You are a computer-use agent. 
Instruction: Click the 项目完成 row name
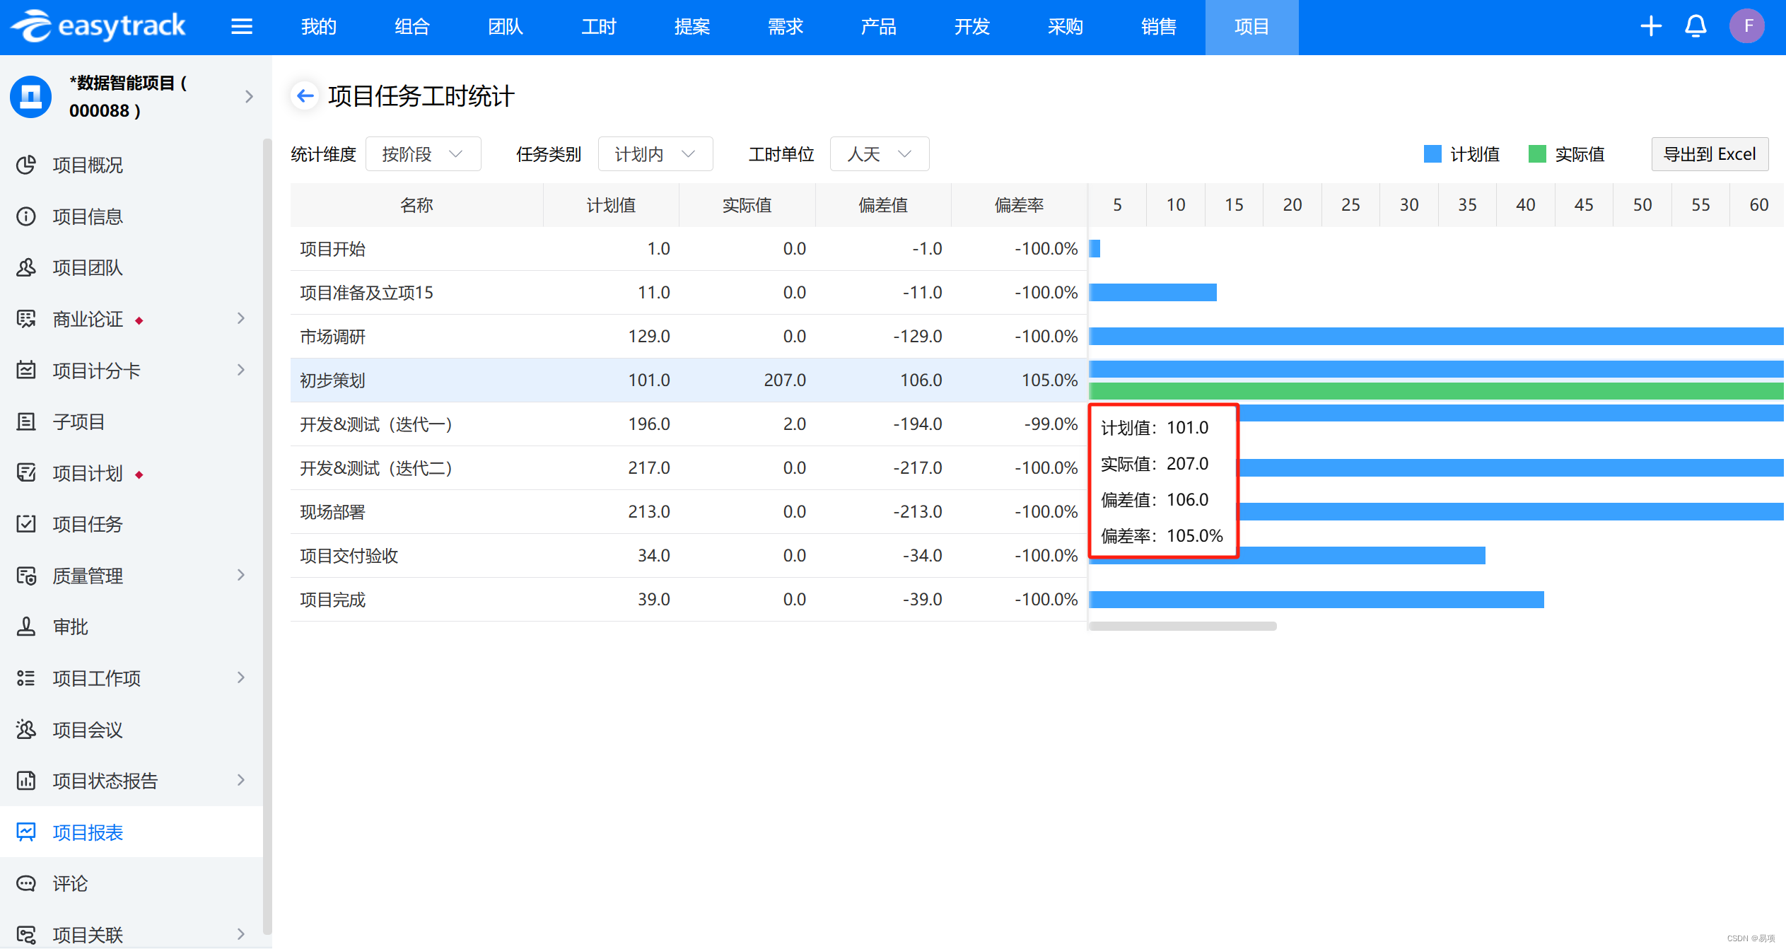tap(332, 600)
